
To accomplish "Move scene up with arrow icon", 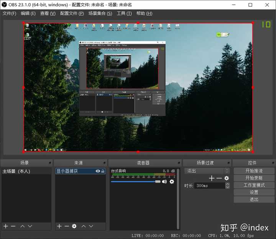I will [x=22, y=226].
